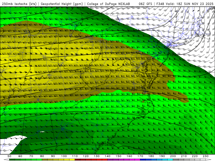Click the 190 value on the color scale
Viewport: 215px width, 161px height.
(x=162, y=156)
